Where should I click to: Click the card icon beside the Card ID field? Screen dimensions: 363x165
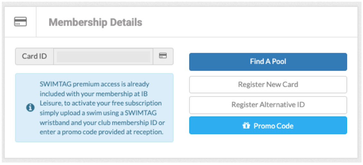pyautogui.click(x=163, y=56)
